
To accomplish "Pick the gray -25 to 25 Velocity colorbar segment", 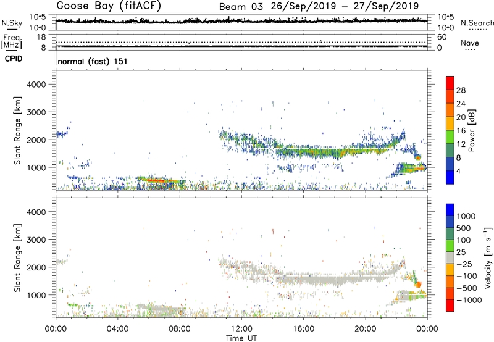I will click(x=450, y=258).
